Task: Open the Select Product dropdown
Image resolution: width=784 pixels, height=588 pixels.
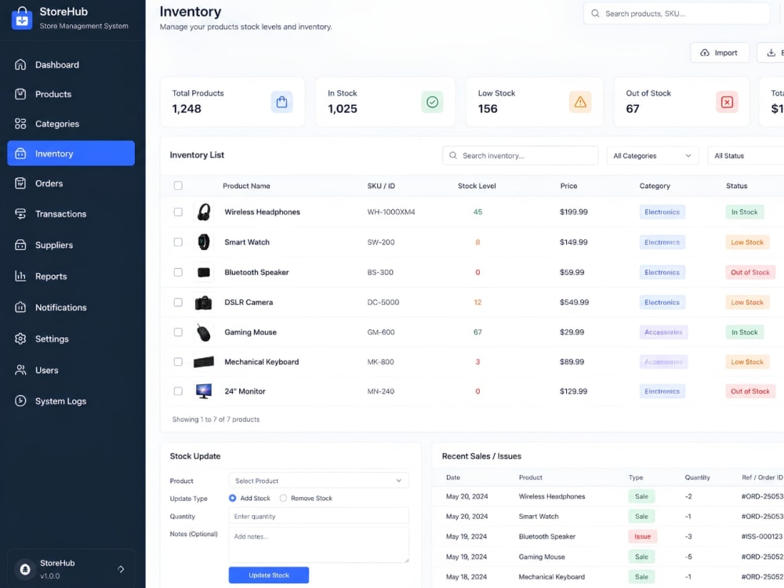Action: pos(318,481)
